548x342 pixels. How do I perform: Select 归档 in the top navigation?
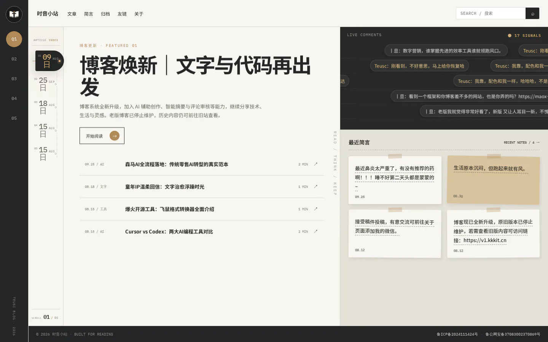(105, 14)
